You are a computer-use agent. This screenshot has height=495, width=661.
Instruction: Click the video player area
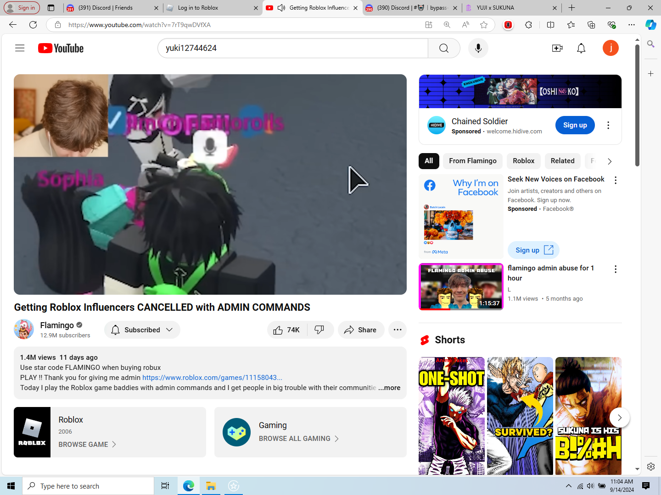pos(210,184)
